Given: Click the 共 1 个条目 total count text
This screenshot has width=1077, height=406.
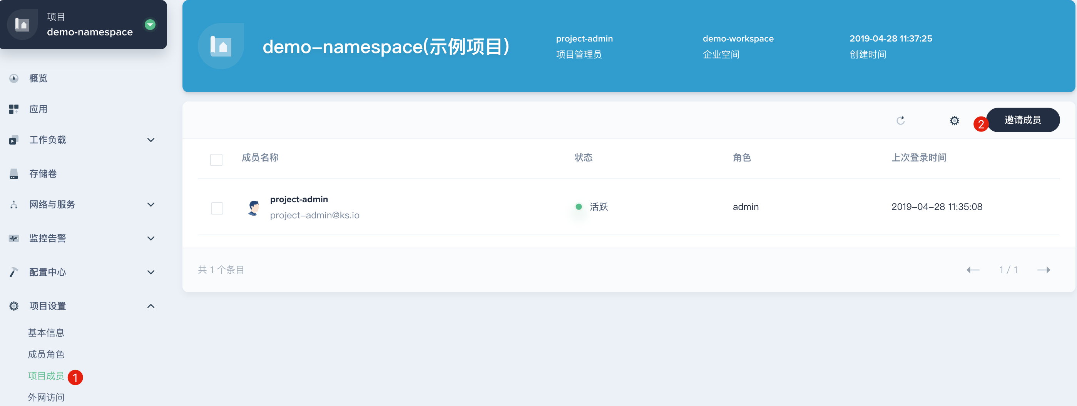Looking at the screenshot, I should click(221, 270).
